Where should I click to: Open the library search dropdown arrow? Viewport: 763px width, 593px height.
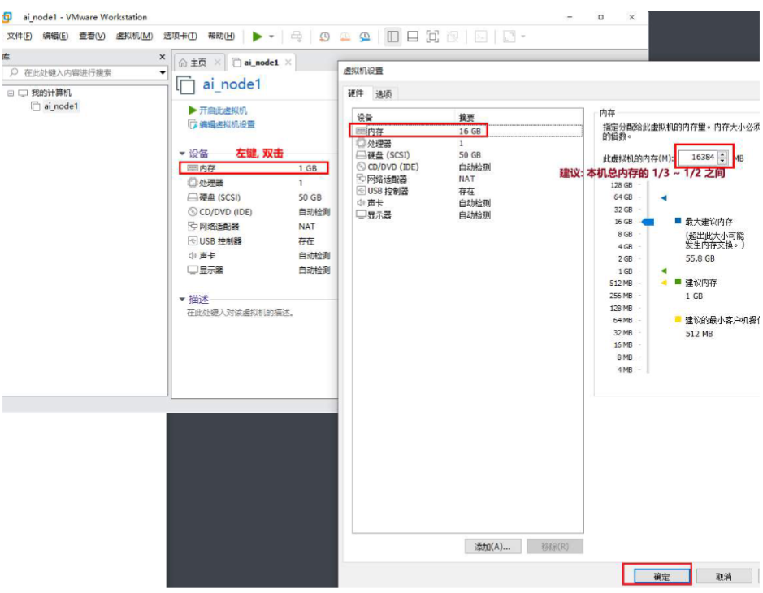click(163, 72)
